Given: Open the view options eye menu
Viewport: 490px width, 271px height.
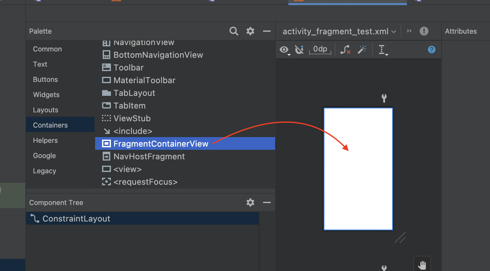Looking at the screenshot, I should click(x=285, y=50).
